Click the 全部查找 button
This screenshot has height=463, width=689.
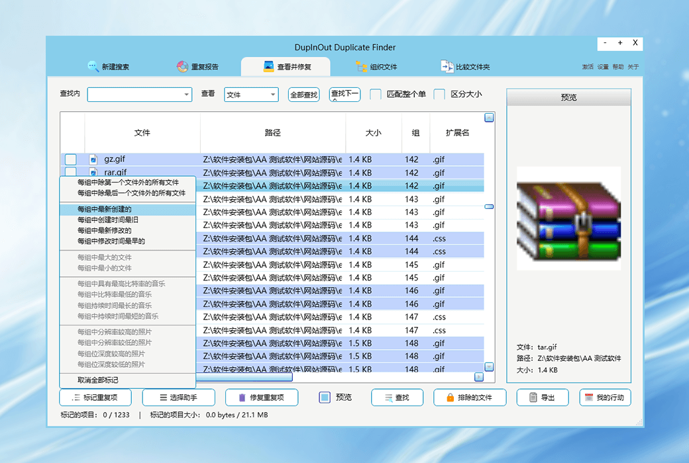303,95
